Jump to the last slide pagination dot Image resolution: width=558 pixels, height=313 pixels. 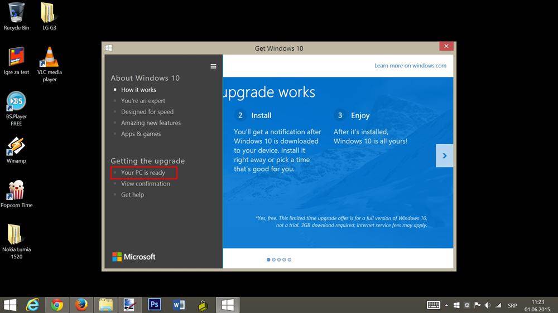(289, 260)
